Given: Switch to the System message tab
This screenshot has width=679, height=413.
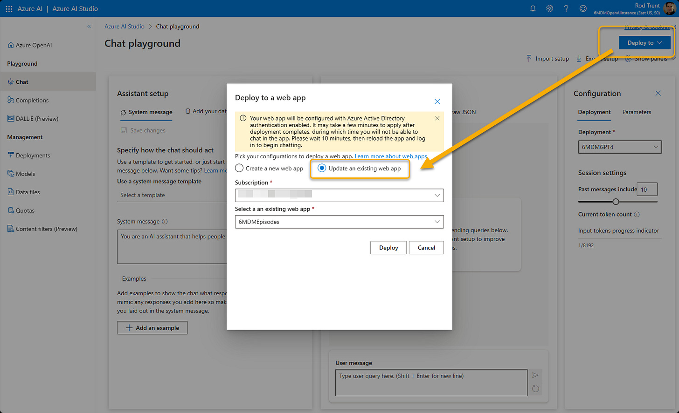Looking at the screenshot, I should click(146, 112).
